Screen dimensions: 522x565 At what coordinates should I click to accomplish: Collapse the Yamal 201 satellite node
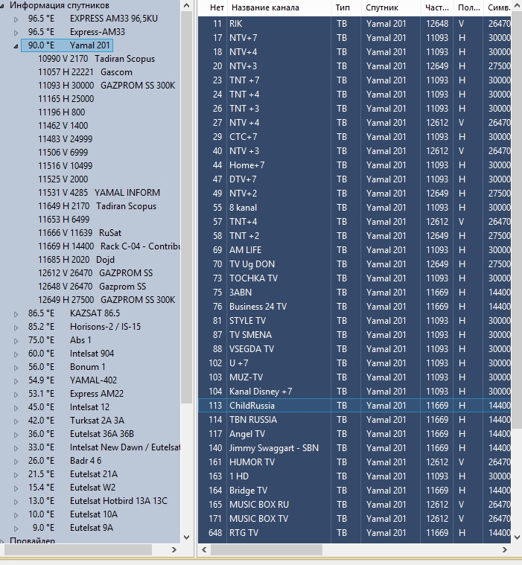click(16, 45)
